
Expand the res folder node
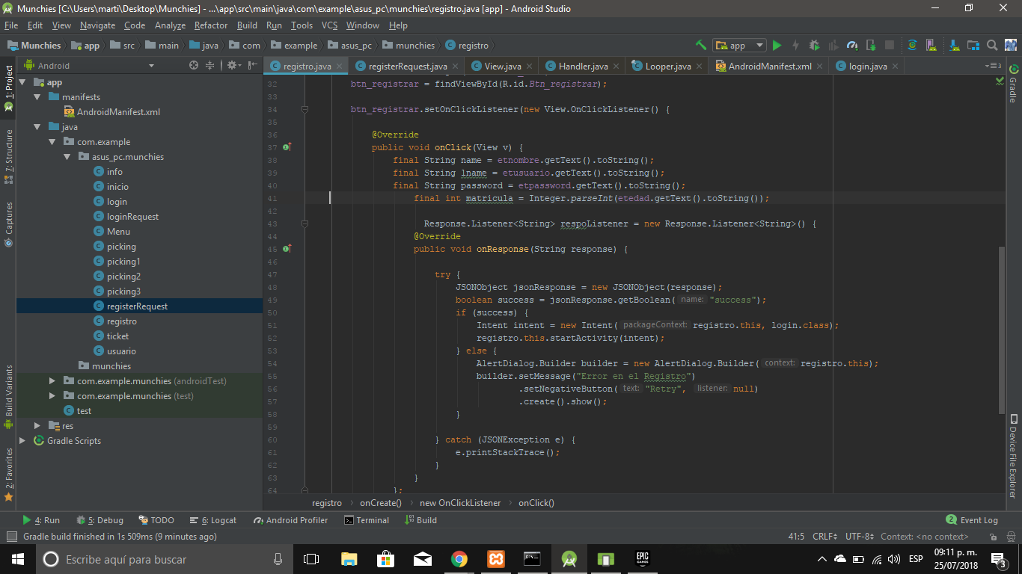[37, 426]
